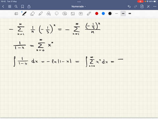This screenshot has height=119, width=158.
Task: Select the thick stroke width
Action: pos(130,14)
